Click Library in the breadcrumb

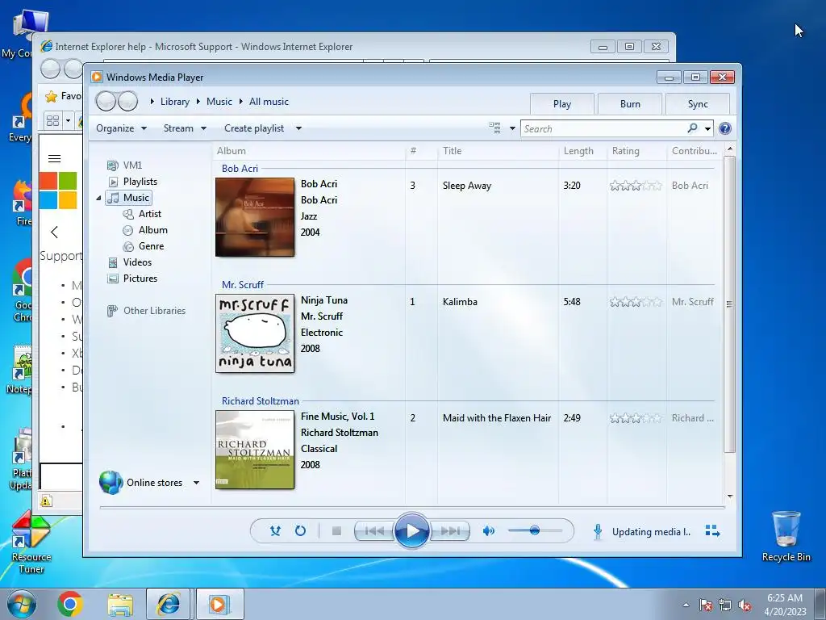click(x=175, y=102)
